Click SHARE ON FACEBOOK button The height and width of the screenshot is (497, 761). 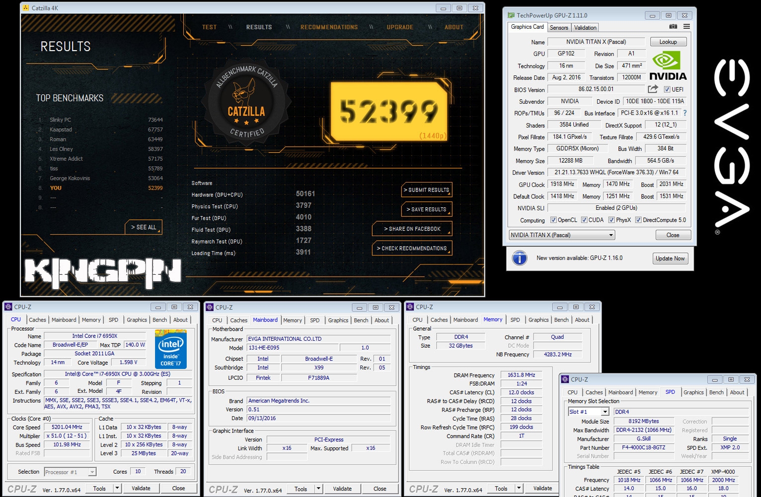coord(412,229)
